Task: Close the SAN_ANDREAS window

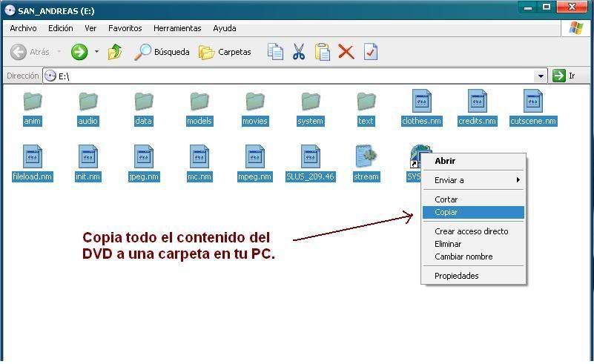Action: (x=572, y=7)
